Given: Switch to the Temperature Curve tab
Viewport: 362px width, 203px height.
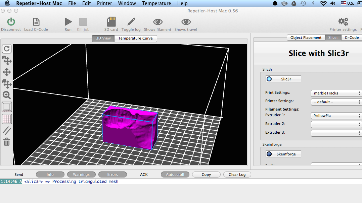Looking at the screenshot, I should pyautogui.click(x=136, y=38).
